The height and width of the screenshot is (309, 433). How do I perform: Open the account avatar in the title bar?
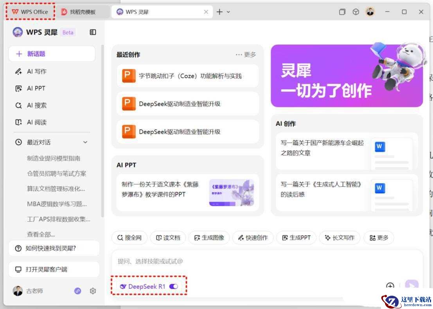[x=370, y=12]
